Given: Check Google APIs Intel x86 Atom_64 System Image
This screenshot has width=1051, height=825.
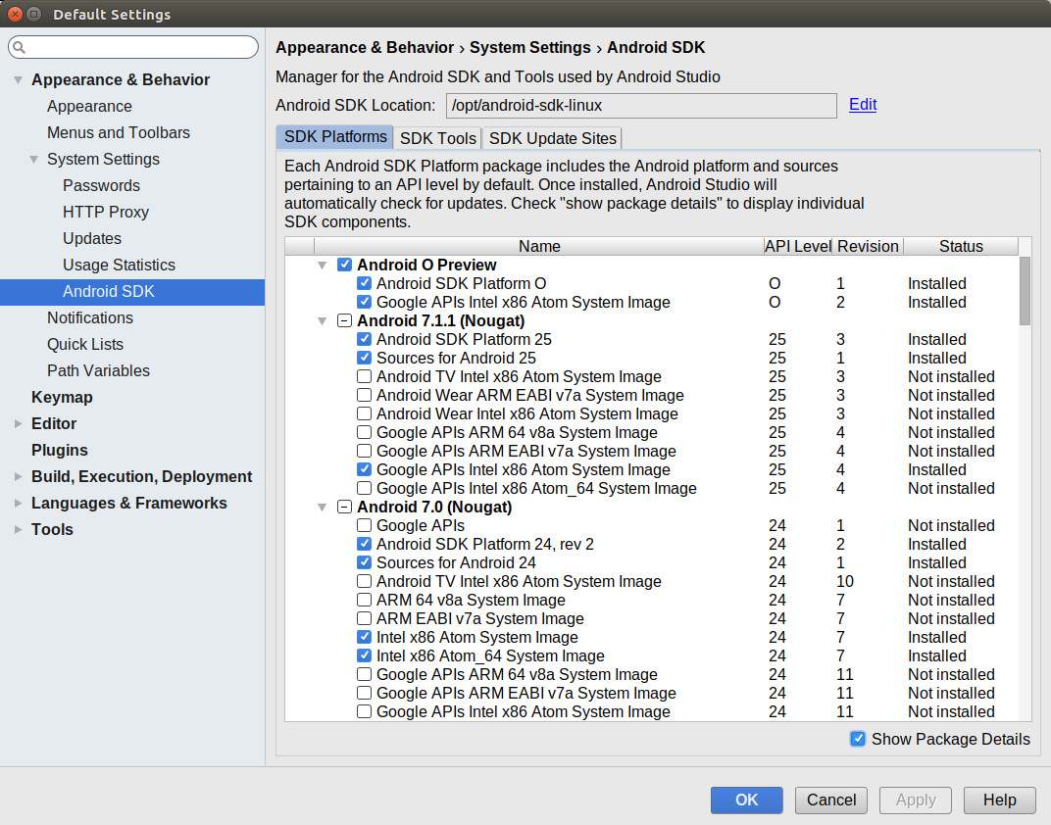Looking at the screenshot, I should [x=364, y=488].
